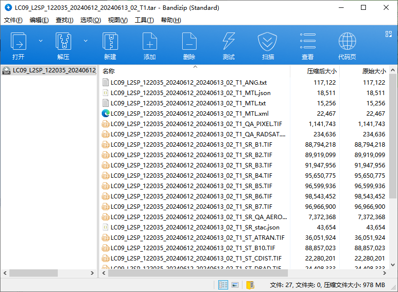This screenshot has width=398, height=292.
Task: Click the 添加 (Add) toolbar icon
Action: pos(150,45)
